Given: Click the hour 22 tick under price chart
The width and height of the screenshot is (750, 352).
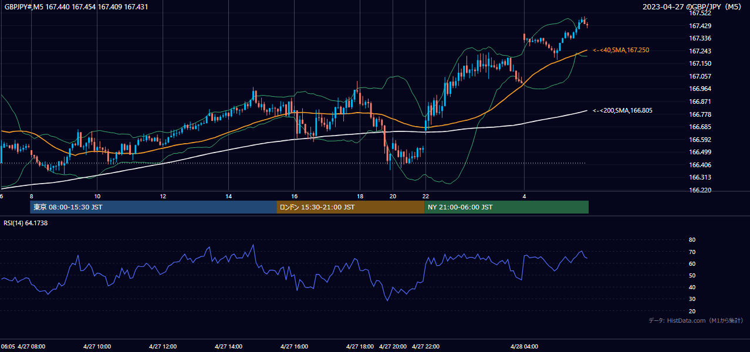Looking at the screenshot, I should coord(426,196).
